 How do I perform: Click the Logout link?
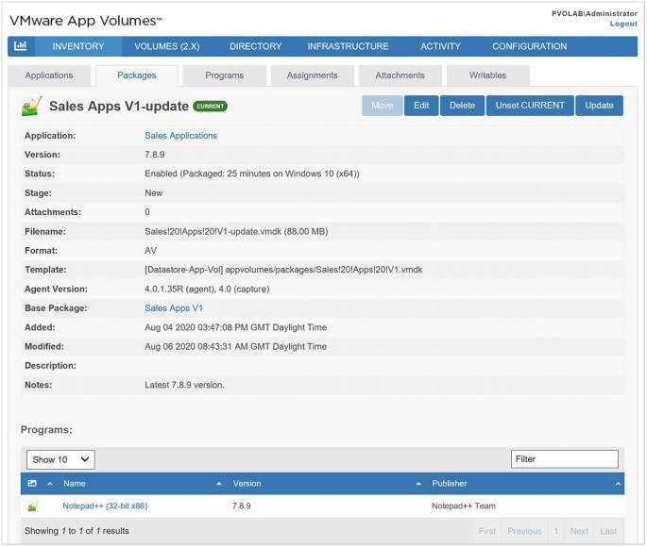[623, 24]
